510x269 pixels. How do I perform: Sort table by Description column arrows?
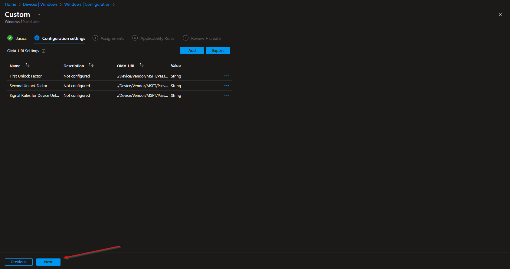coord(91,65)
